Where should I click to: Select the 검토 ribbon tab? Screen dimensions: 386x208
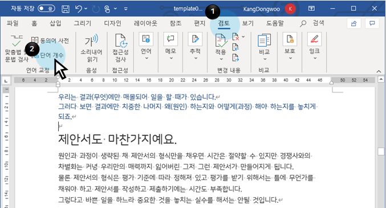click(x=224, y=23)
